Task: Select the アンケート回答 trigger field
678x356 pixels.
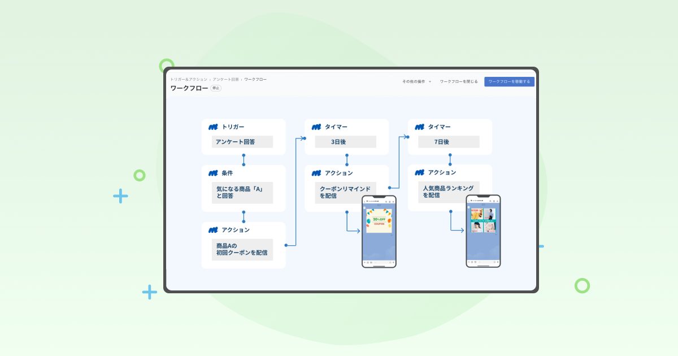Action: [242, 142]
